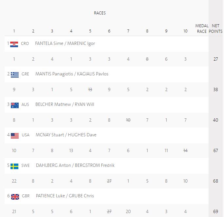
Task: Click the MEDAL RACE column header
Action: (x=201, y=29)
